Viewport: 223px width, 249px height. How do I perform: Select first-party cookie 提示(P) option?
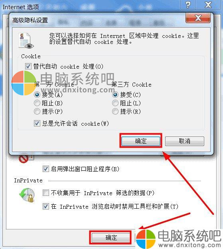pos(37,111)
